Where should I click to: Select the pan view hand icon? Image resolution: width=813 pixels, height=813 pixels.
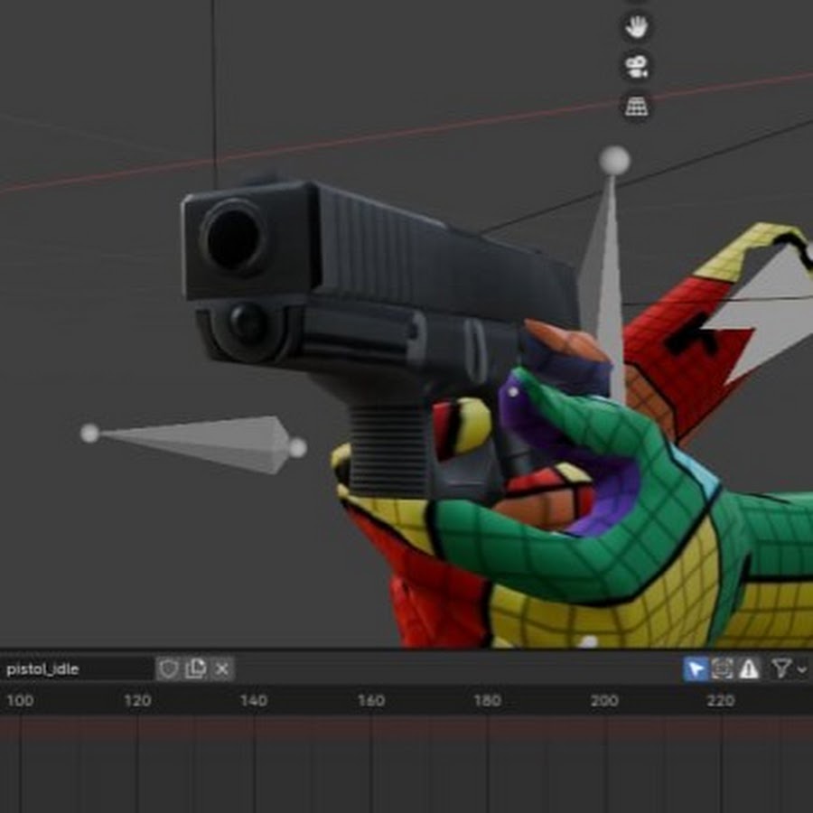637,27
